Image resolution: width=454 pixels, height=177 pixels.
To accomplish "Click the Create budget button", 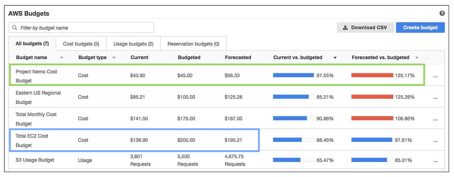I will 420,28.
